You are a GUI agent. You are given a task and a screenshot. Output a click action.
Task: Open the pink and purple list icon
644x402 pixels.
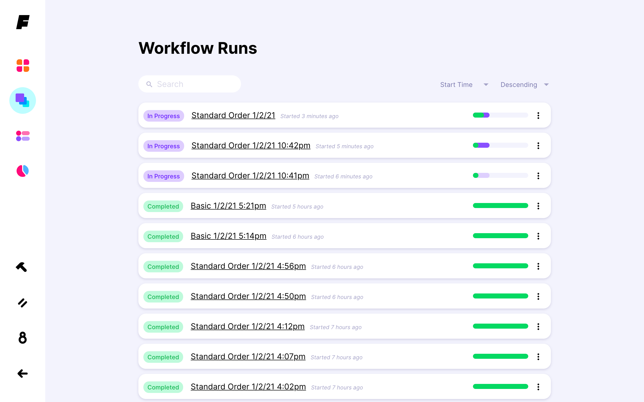(23, 136)
